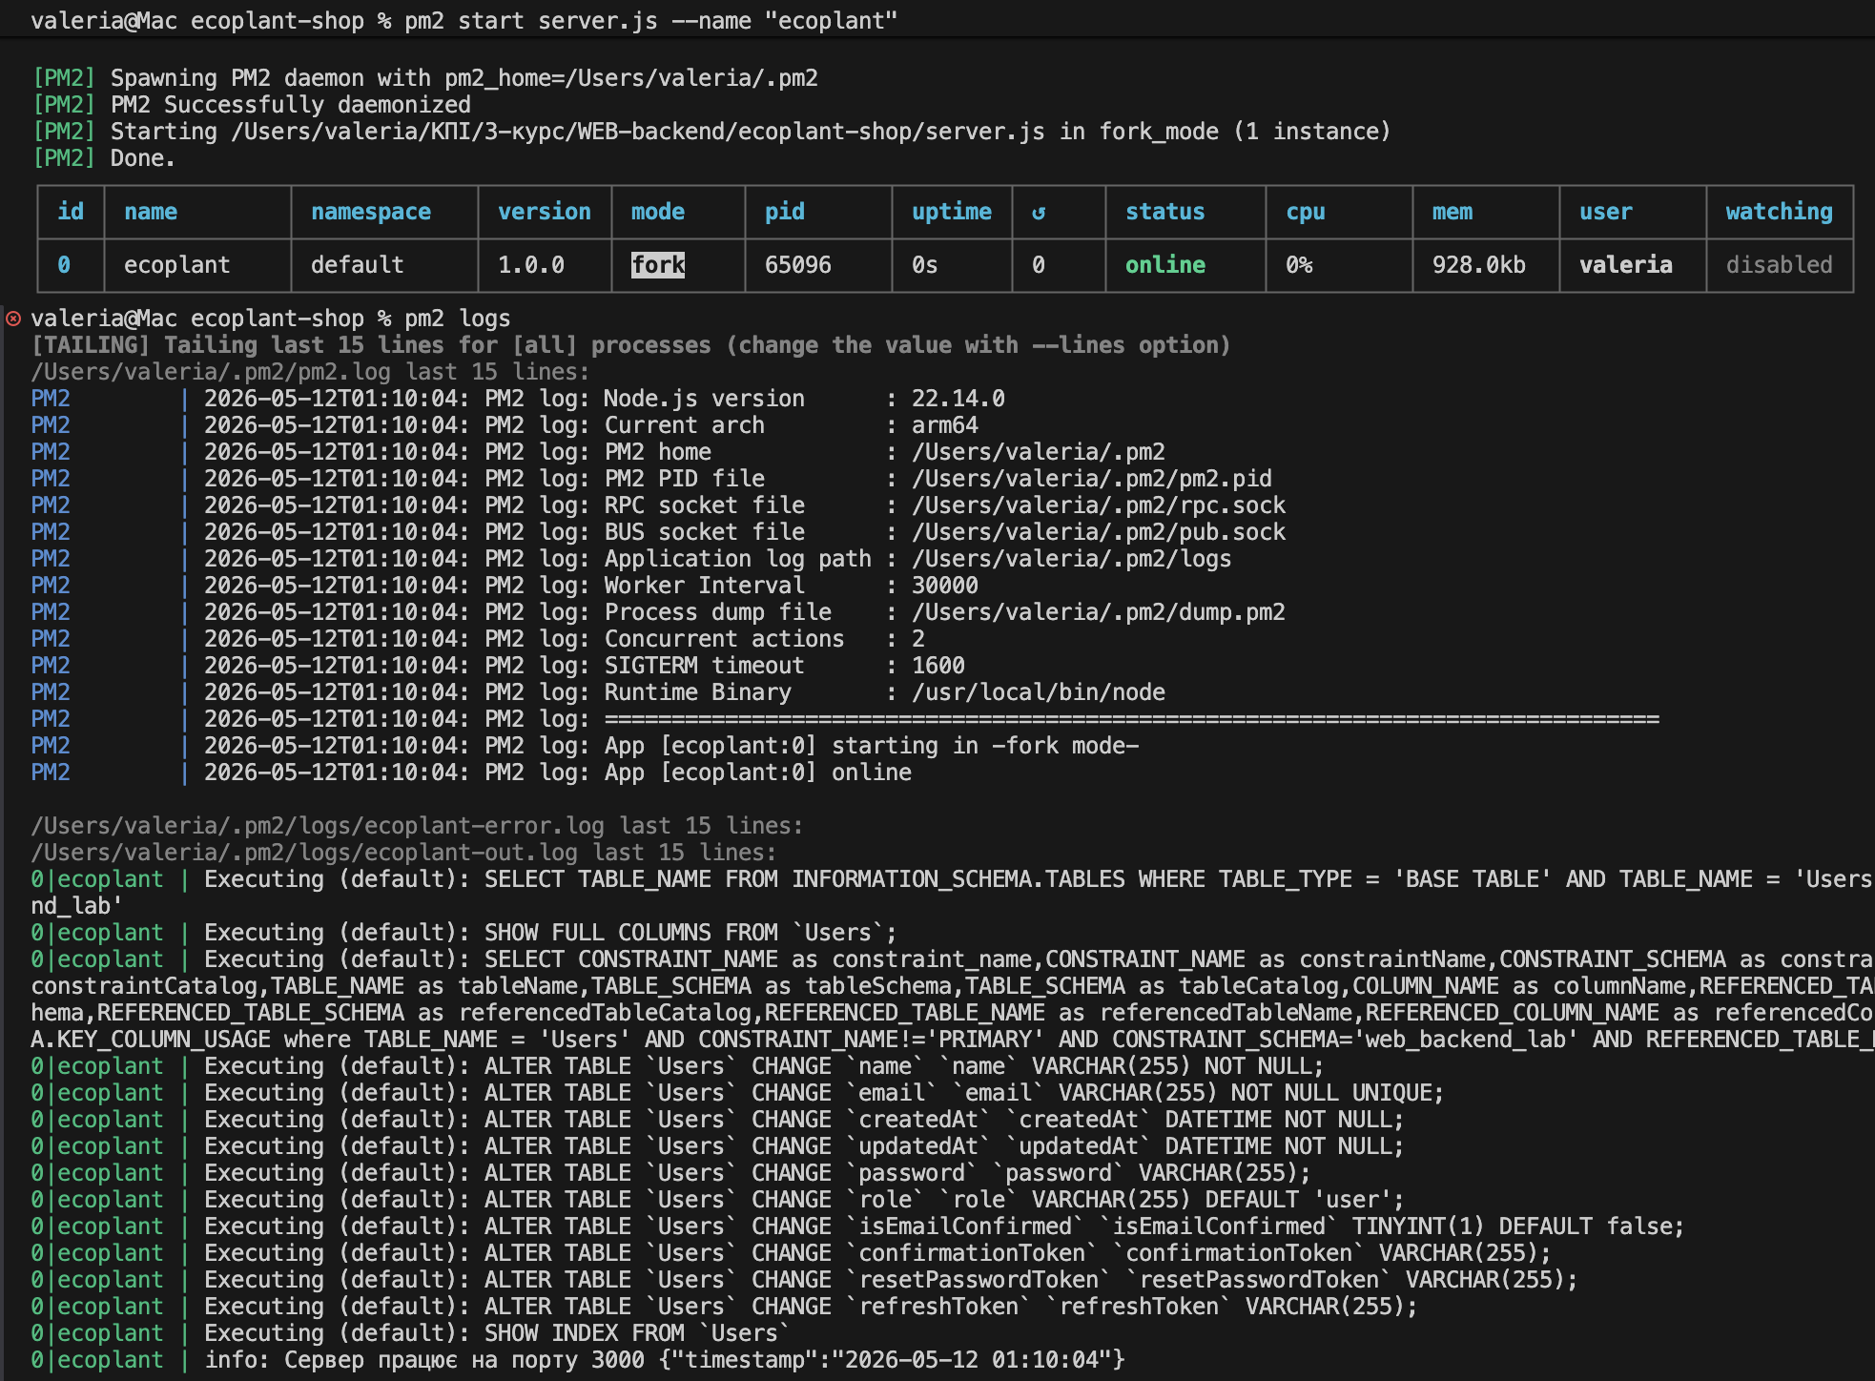
Task: Click the Worker Interval value 30000
Action: coord(945,586)
